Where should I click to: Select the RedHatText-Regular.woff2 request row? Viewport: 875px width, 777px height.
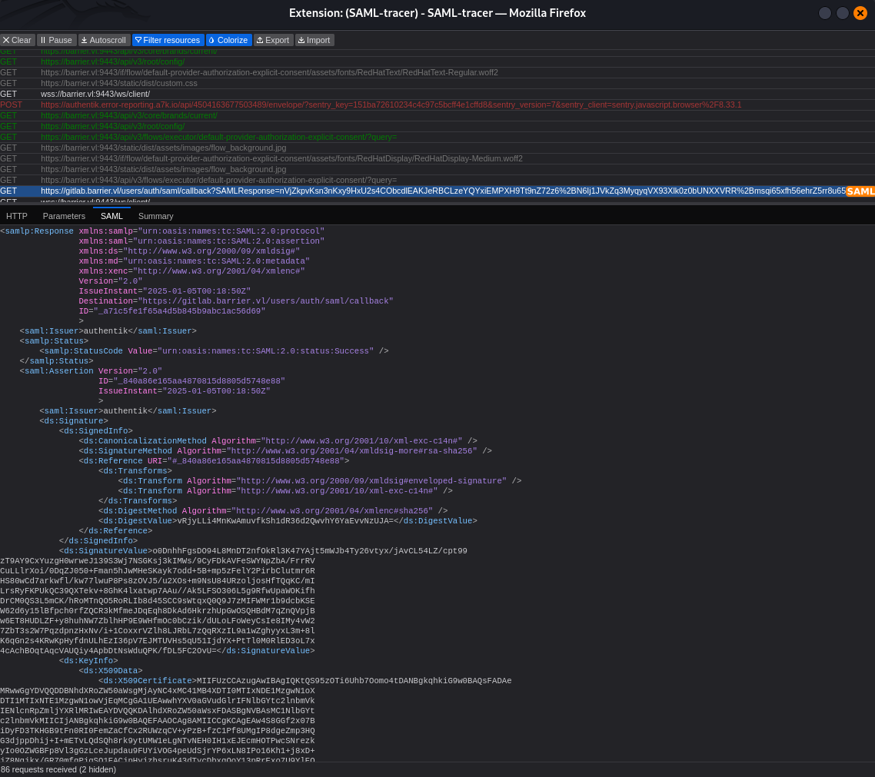point(437,72)
